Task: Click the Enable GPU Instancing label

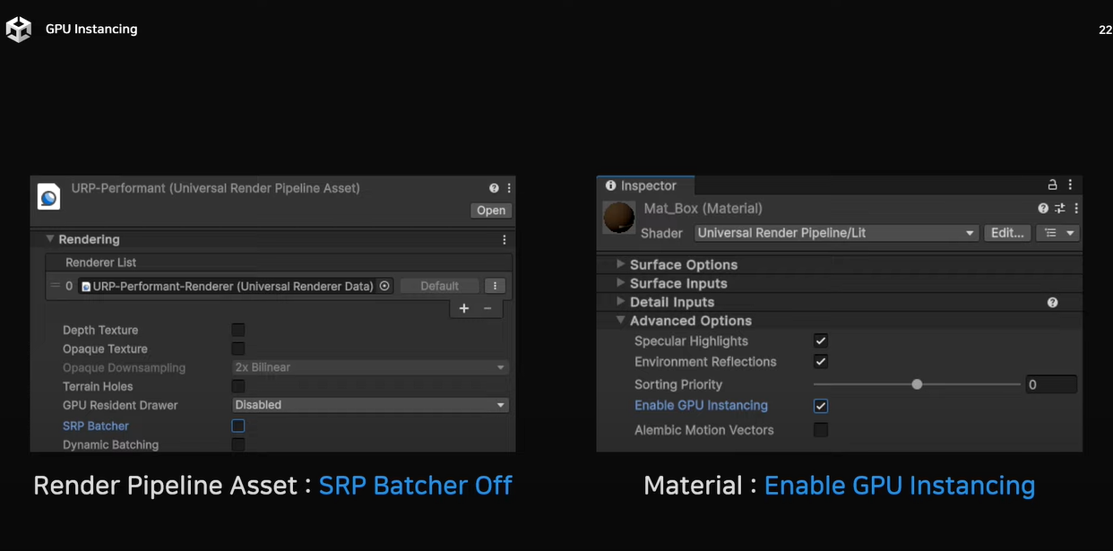Action: (x=701, y=406)
